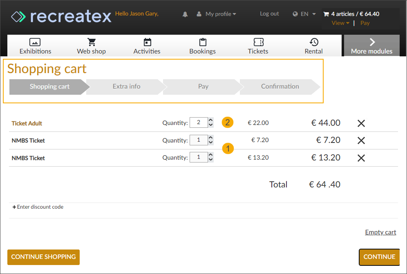Expand the EN language selector
Image resolution: width=407 pixels, height=274 pixels.
(304, 13)
